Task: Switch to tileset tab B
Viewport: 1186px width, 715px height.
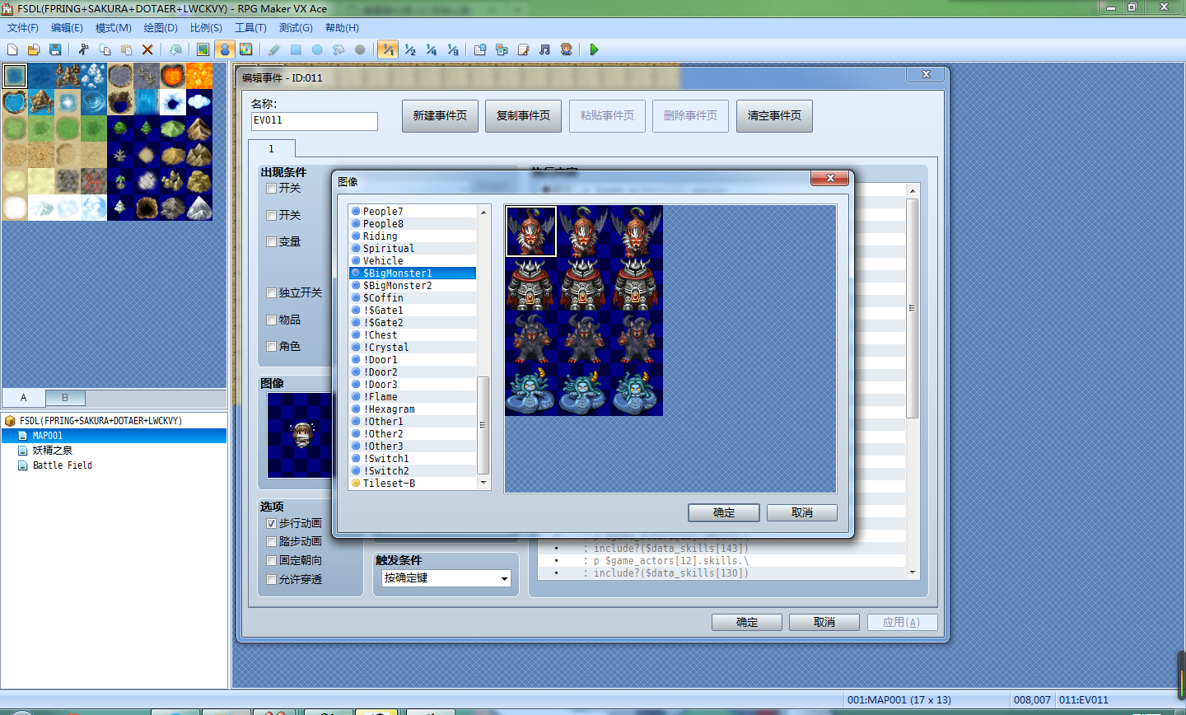Action: (65, 397)
